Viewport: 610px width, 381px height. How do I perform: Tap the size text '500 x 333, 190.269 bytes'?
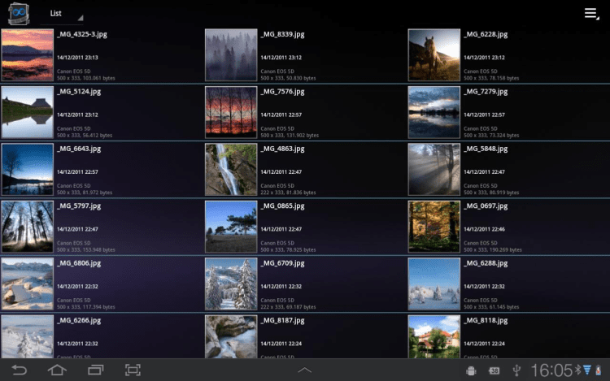point(493,249)
